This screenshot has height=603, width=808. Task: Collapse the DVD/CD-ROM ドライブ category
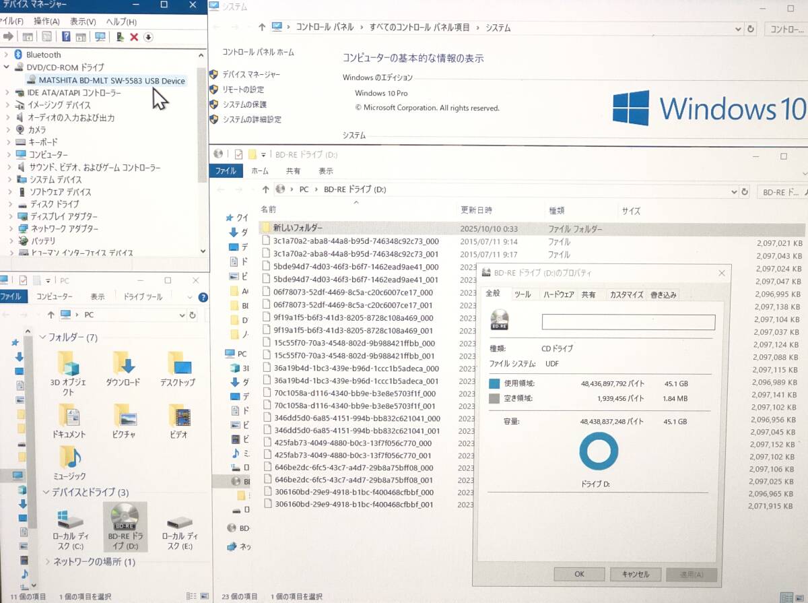click(7, 67)
